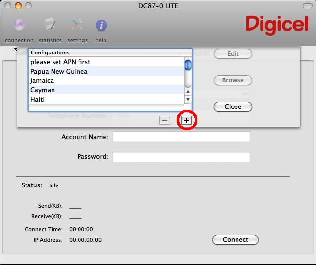Click the Connect button

(235, 240)
